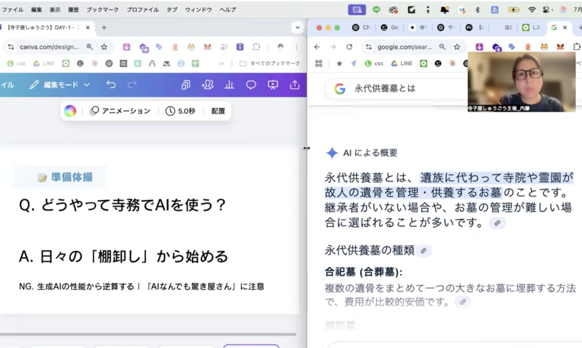The image size is (582, 348).
Task: Click the redo arrow in Canva toolbar
Action: 132,85
